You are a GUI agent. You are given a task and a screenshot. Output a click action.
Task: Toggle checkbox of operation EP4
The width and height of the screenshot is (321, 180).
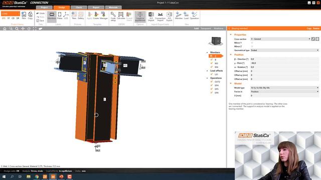(x=212, y=85)
